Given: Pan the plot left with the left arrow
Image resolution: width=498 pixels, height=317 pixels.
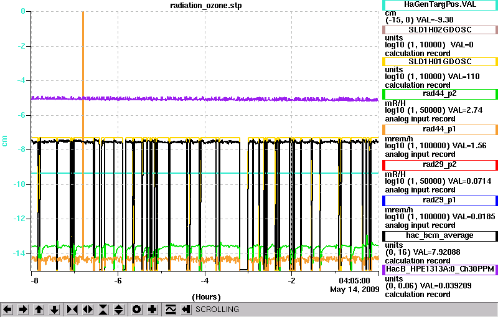Looking at the screenshot, I should (x=7, y=309).
